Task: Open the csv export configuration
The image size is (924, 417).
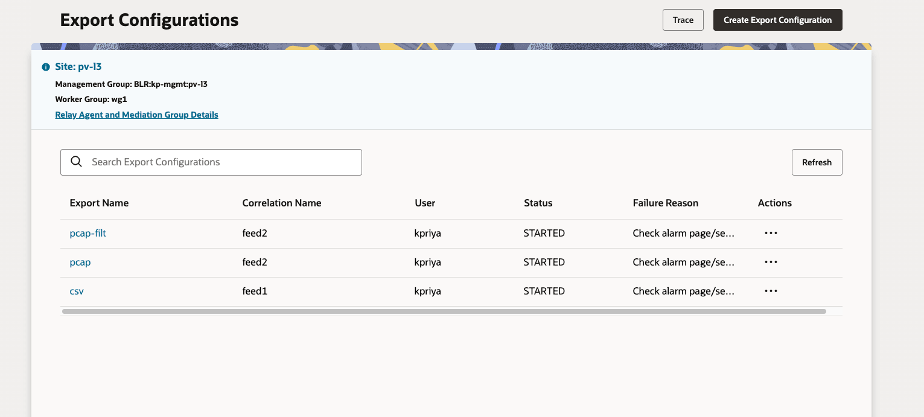Action: [x=77, y=291]
